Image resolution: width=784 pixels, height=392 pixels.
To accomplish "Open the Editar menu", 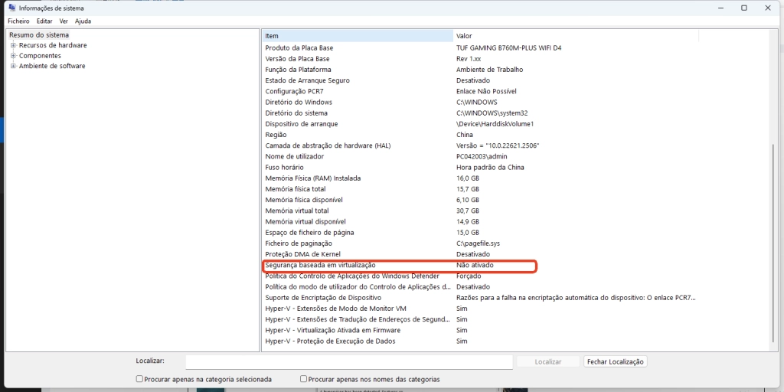I will [44, 21].
